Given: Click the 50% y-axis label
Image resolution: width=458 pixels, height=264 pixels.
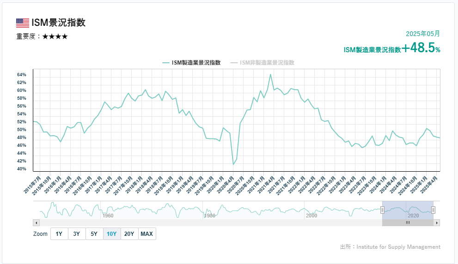Looking at the screenshot, I should 22,130.
